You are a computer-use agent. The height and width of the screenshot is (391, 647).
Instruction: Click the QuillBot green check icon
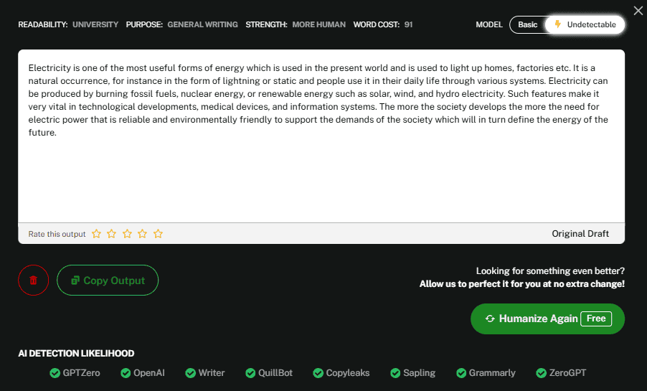coord(250,373)
